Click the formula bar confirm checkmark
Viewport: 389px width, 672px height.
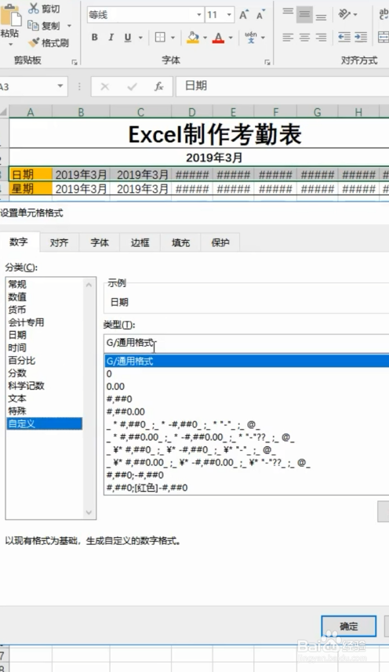[132, 86]
